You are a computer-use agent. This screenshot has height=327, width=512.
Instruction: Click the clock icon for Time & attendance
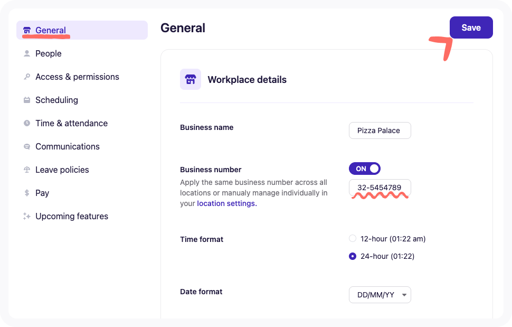[x=26, y=123]
